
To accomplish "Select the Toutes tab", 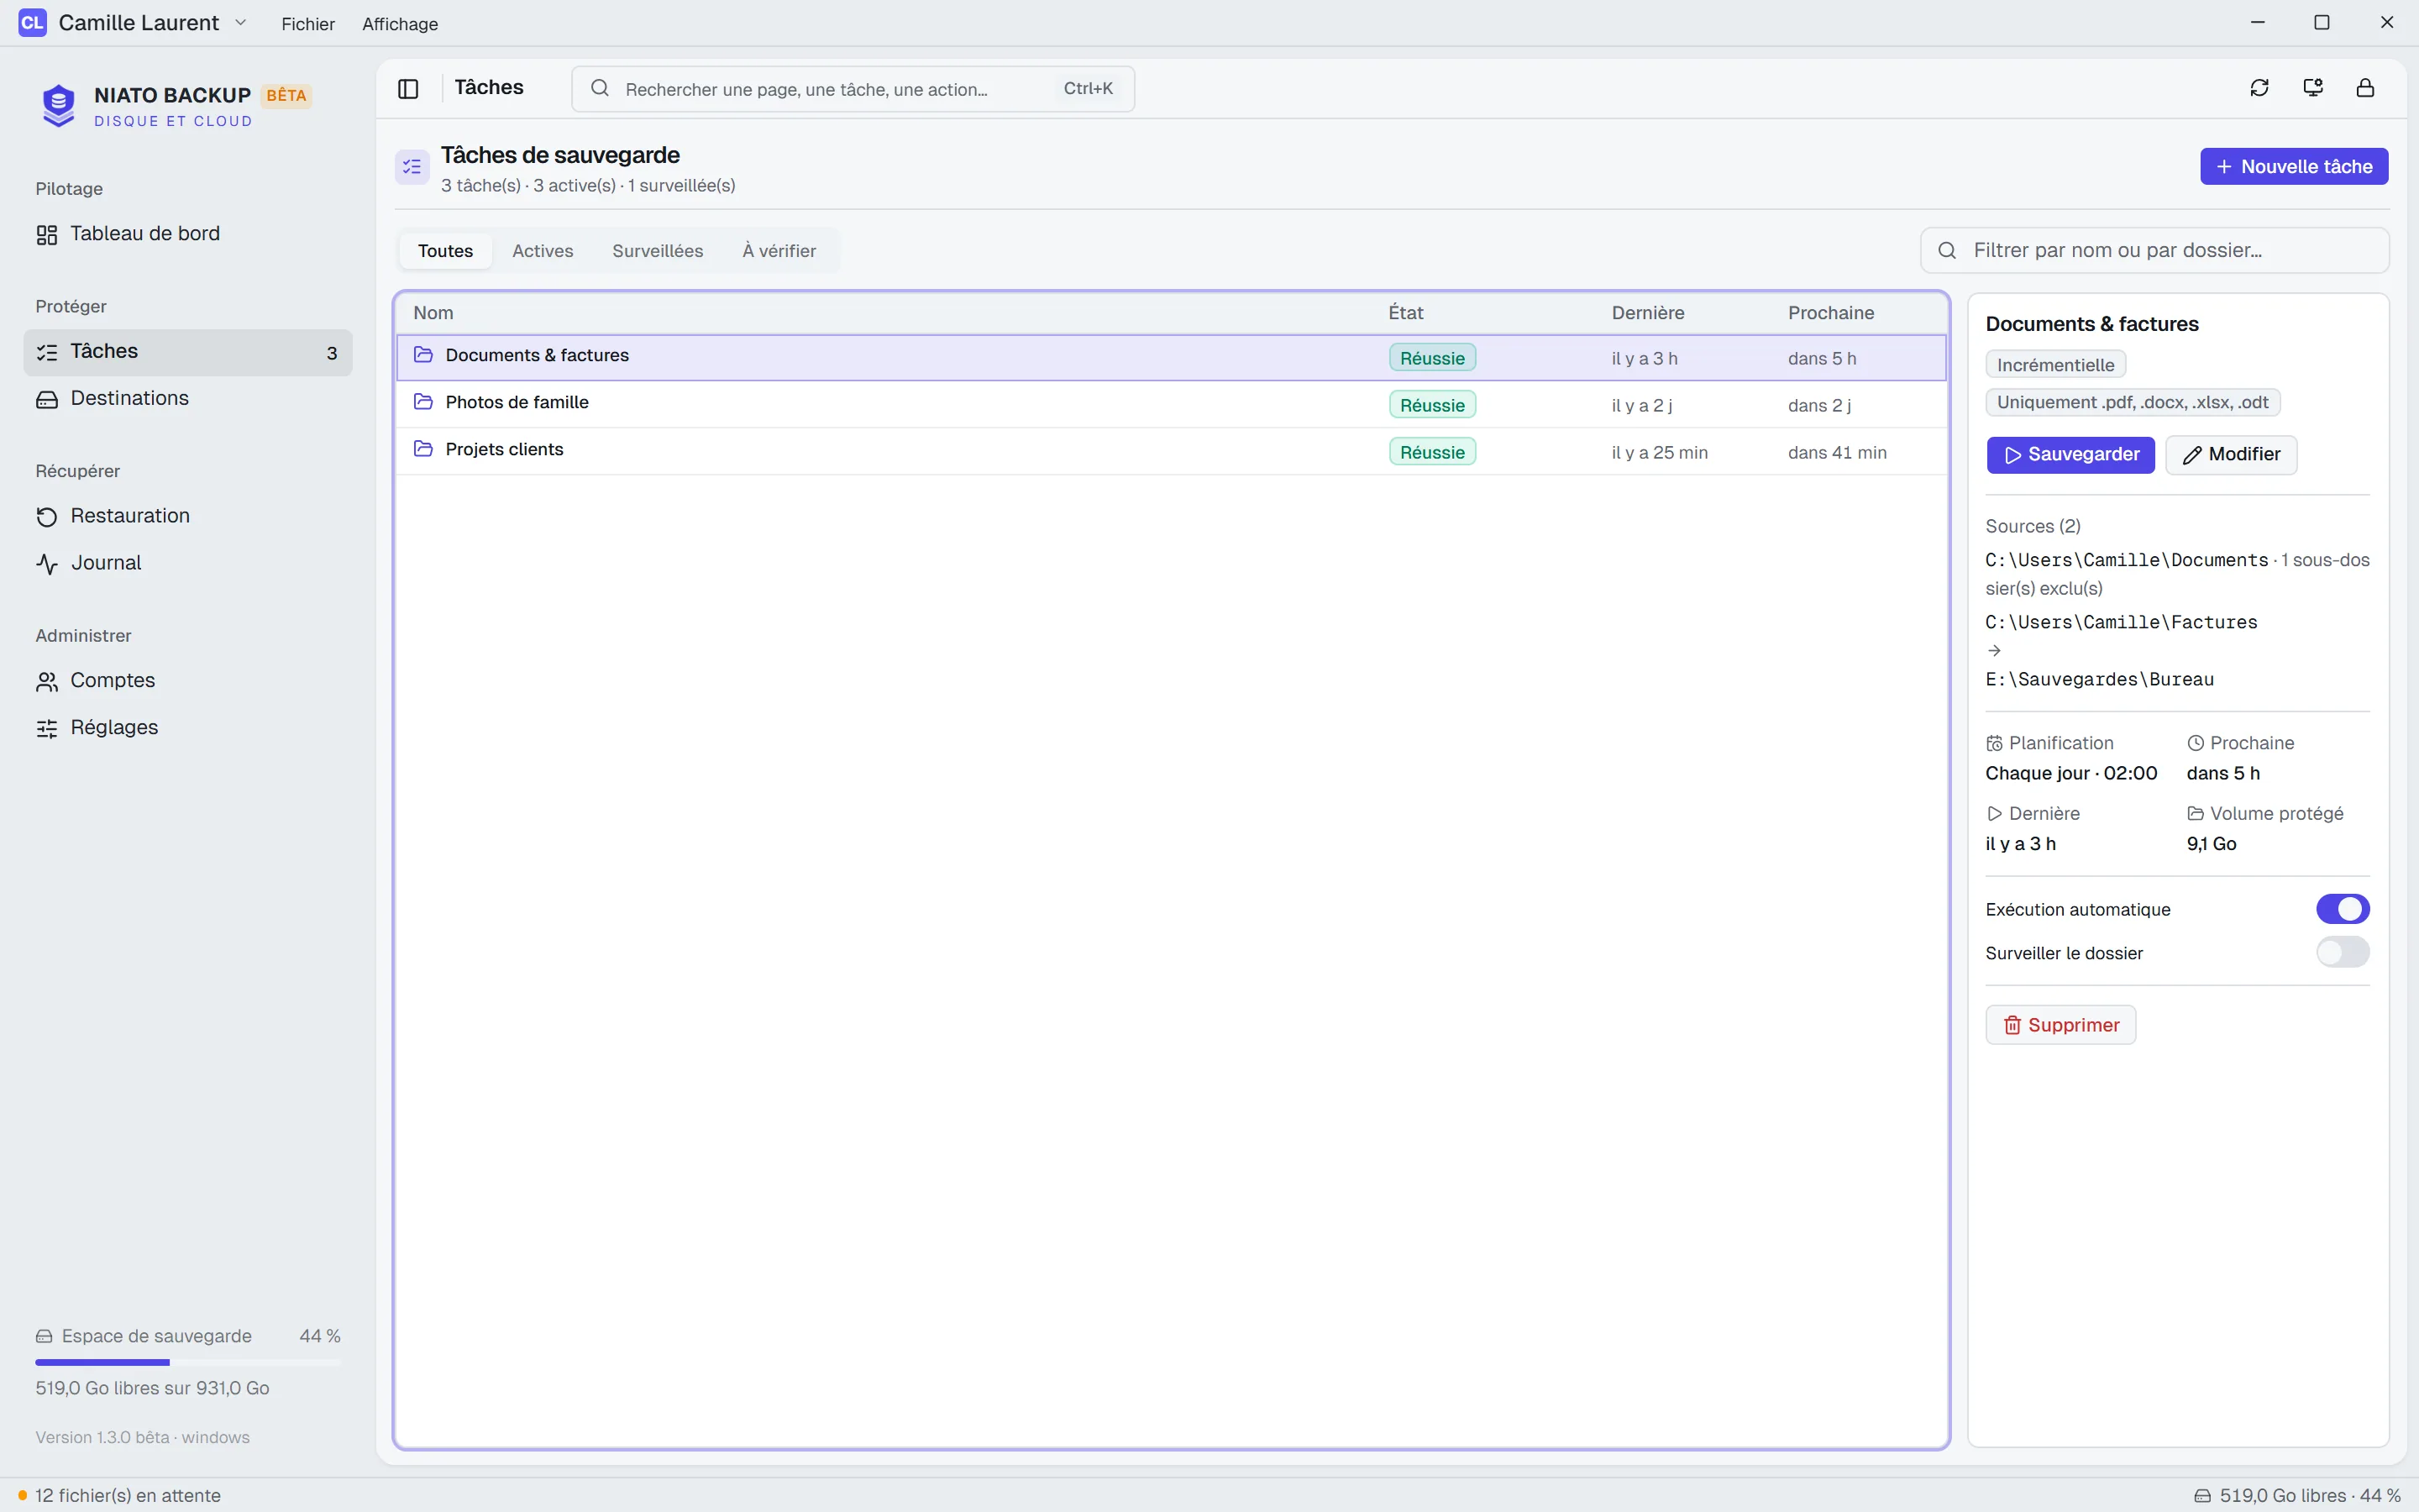I will pos(445,251).
